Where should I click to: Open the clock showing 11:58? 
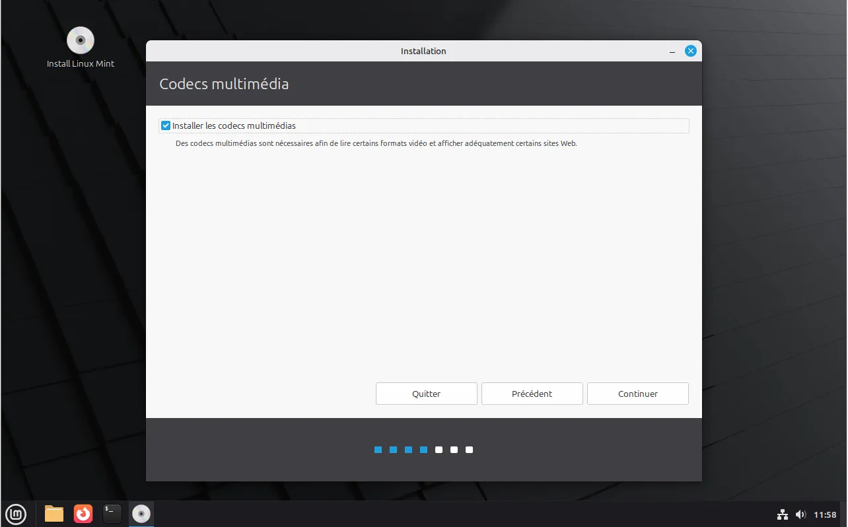tap(825, 514)
